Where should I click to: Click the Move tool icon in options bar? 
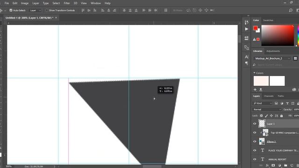pos(1,10)
